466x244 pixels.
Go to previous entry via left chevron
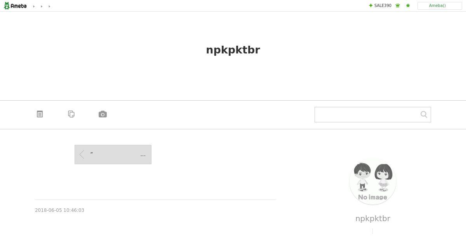(82, 155)
